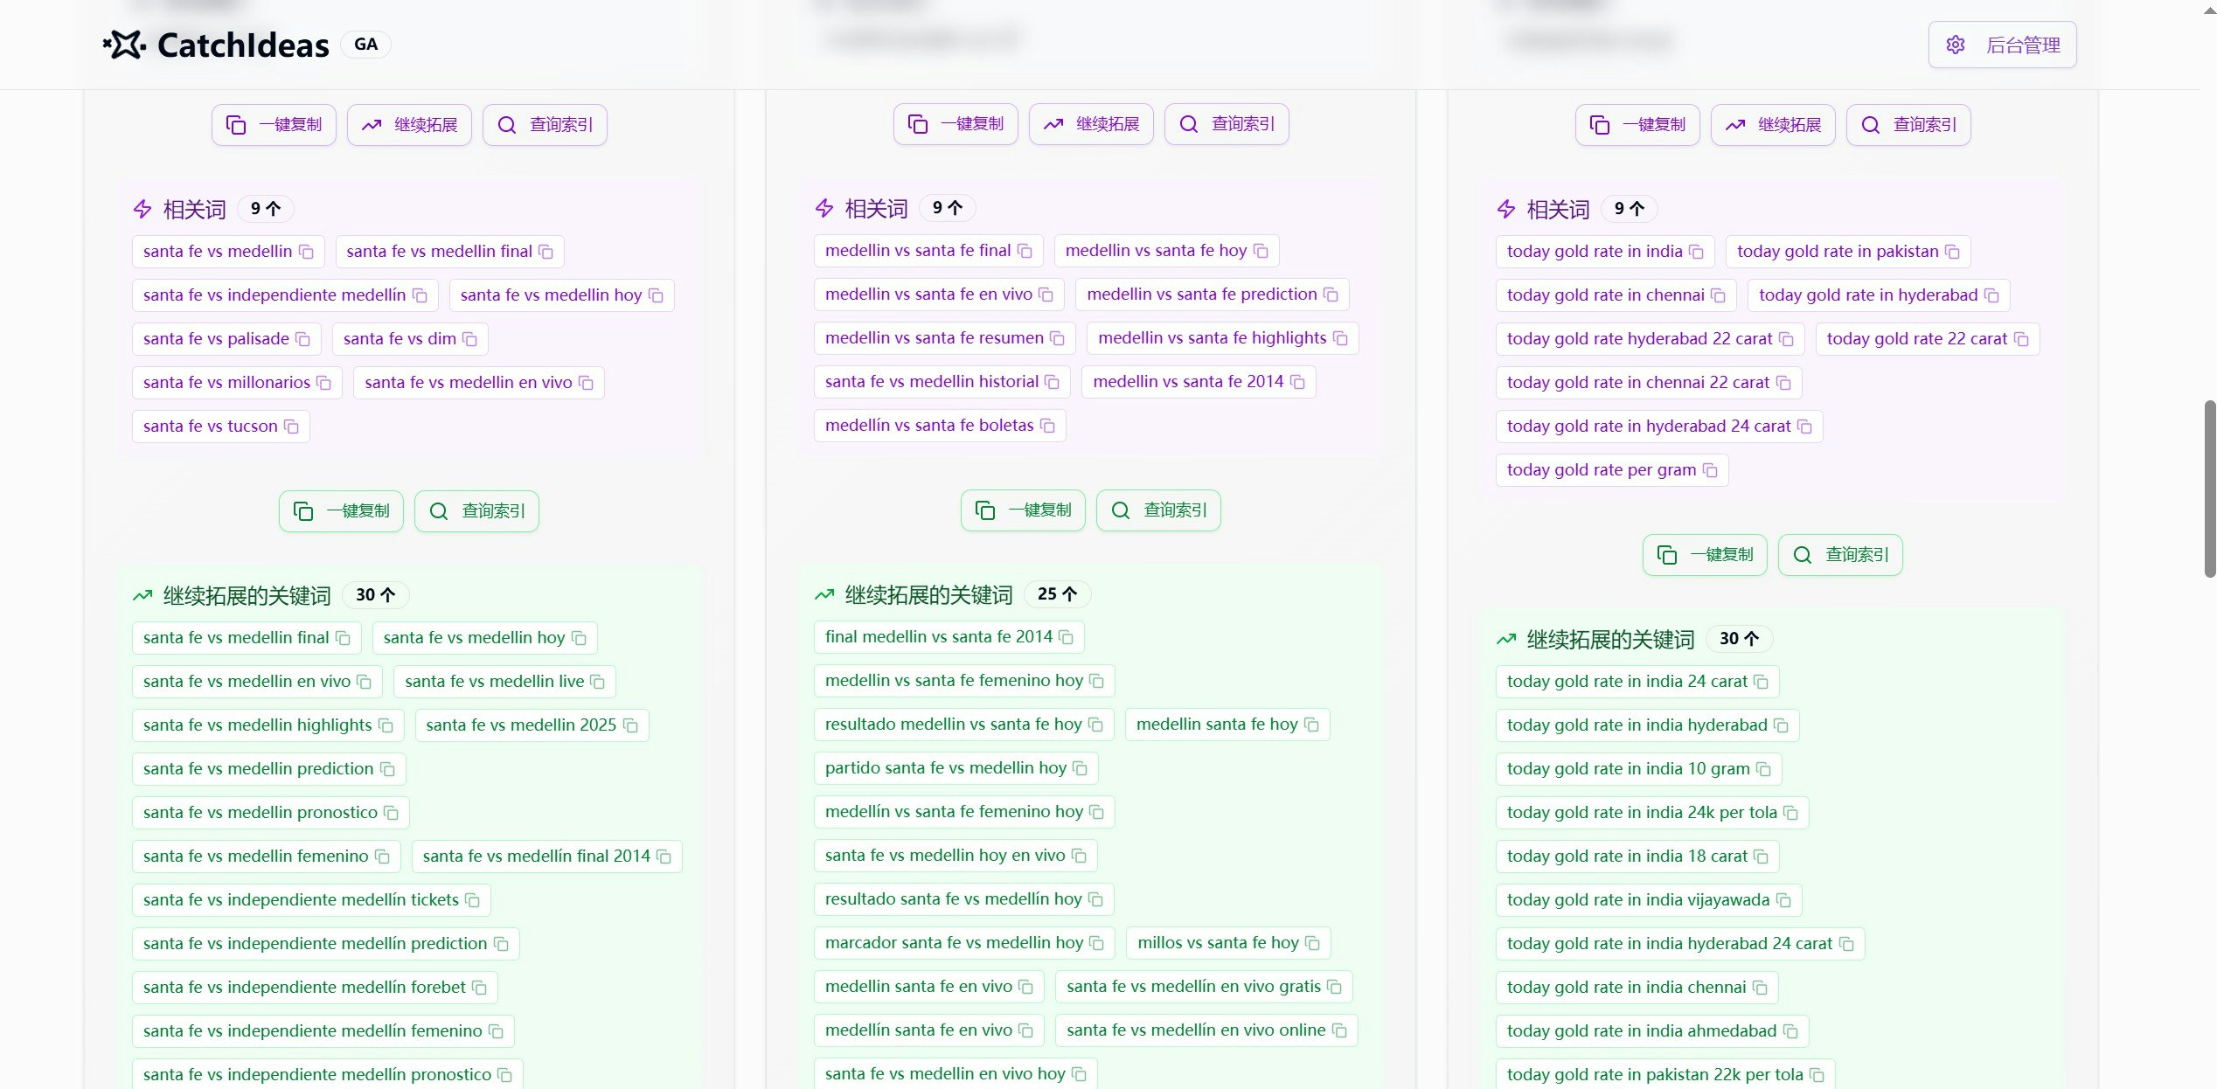The width and height of the screenshot is (2217, 1089).
Task: Copy icon beside 'today gold rate in india 18 carat'
Action: (1761, 857)
